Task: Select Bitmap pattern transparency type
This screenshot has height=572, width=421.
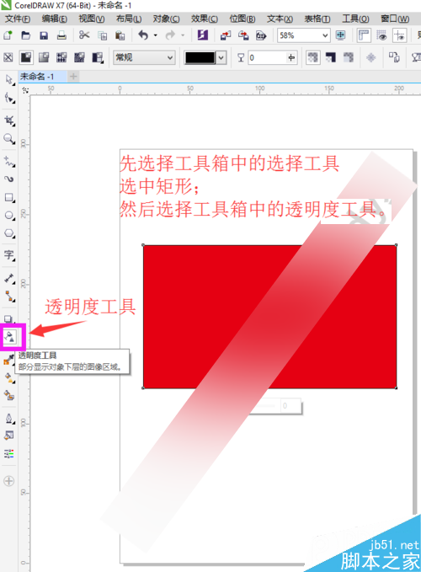Action: 79,57
